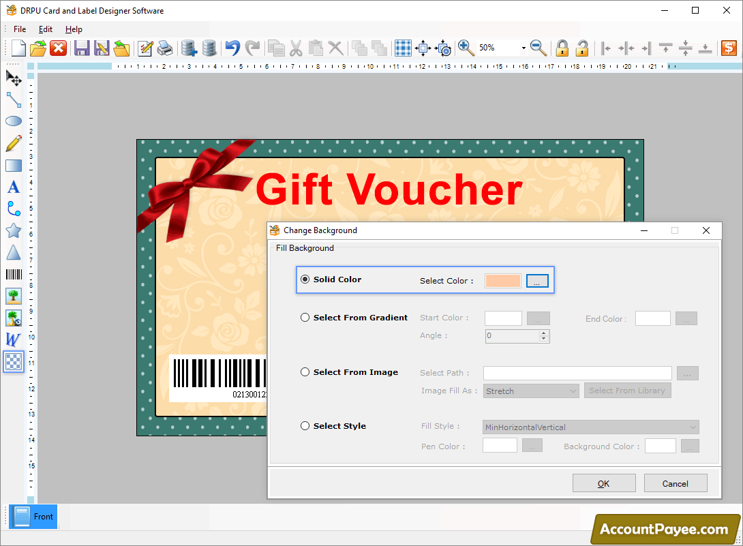Select the line drawing tool
Image resolution: width=743 pixels, height=546 pixels.
click(x=13, y=100)
